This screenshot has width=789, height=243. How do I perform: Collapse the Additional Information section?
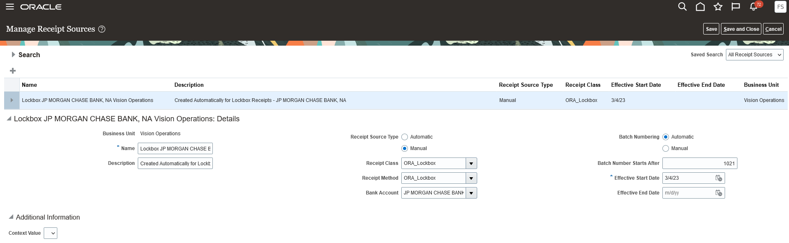click(11, 217)
